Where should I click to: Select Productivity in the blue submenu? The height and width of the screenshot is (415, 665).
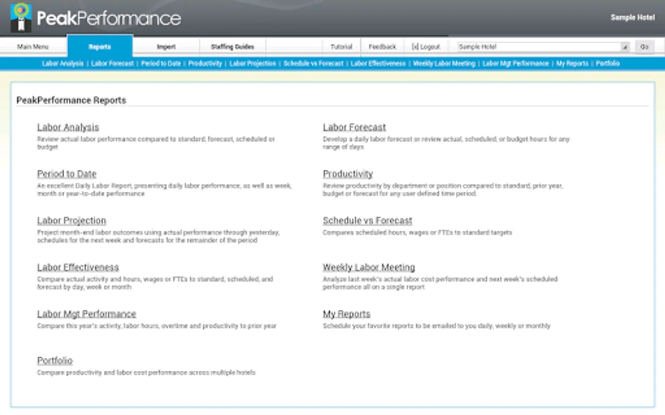(205, 64)
